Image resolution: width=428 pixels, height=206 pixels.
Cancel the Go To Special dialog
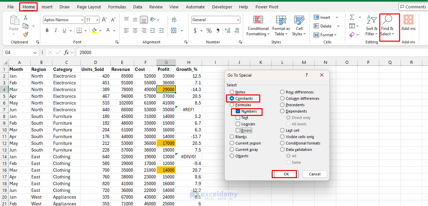pyautogui.click(x=315, y=174)
